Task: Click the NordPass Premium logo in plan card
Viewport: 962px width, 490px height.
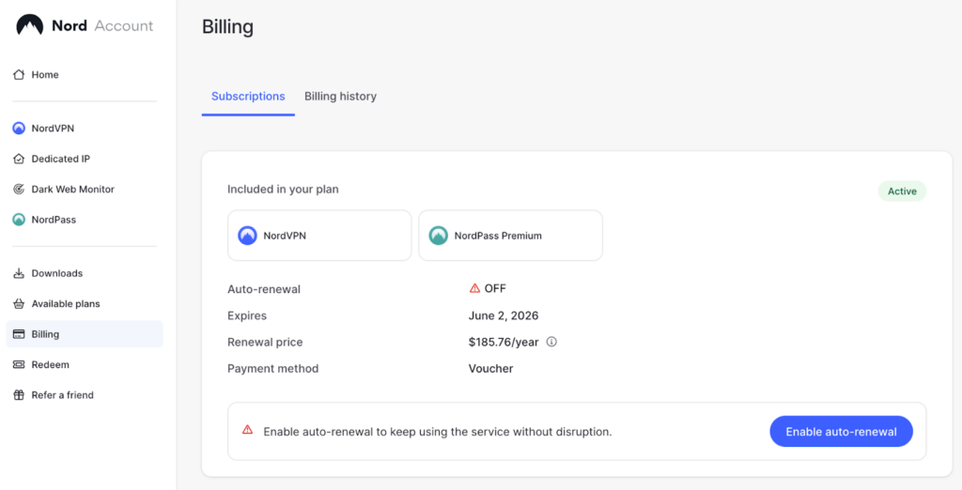Action: click(x=438, y=236)
